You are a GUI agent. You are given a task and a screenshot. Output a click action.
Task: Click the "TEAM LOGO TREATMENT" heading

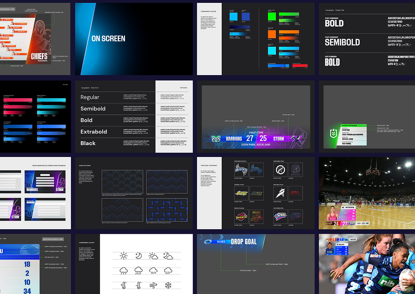[209, 166]
